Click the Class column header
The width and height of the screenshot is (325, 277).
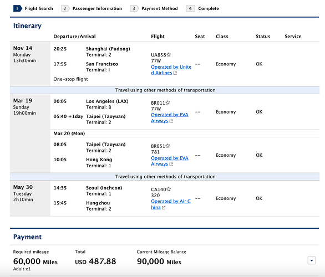pos(222,37)
